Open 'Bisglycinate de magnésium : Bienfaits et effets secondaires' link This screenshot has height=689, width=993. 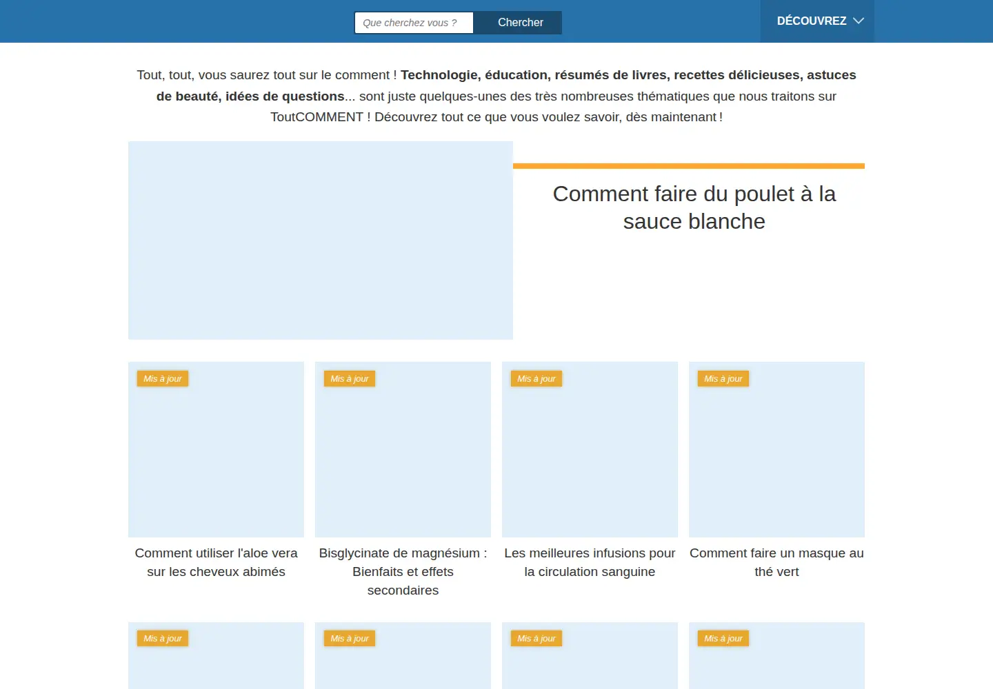403,571
